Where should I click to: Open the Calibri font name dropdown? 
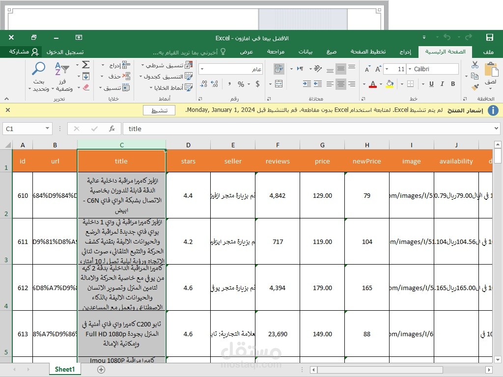click(410, 69)
